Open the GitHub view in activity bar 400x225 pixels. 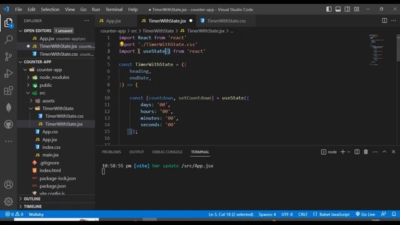8,124
